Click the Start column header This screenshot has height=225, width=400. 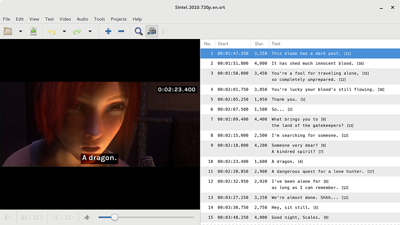(x=232, y=44)
